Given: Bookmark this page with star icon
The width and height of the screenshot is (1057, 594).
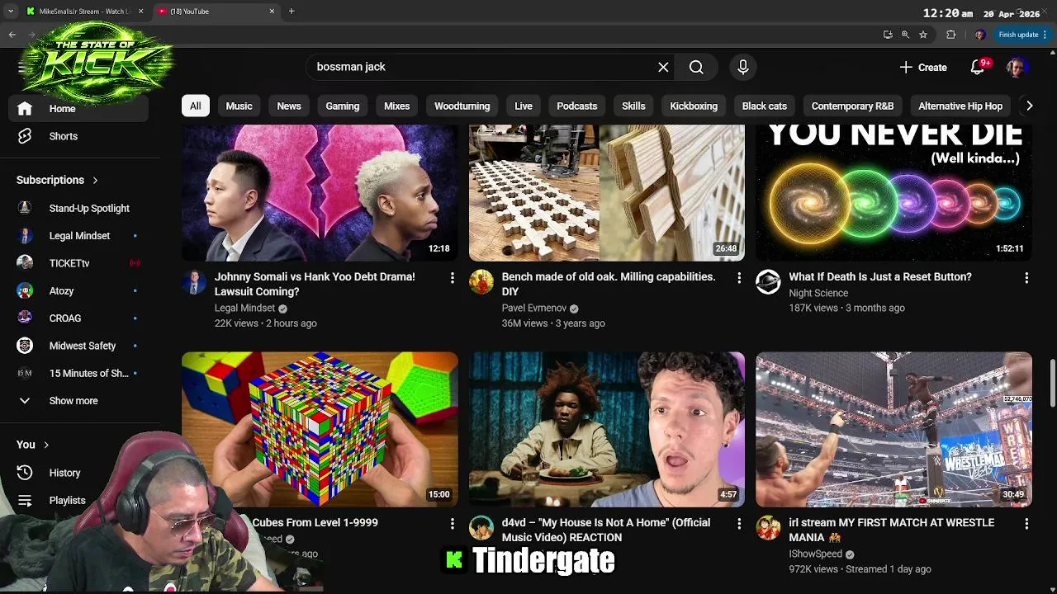Looking at the screenshot, I should tap(923, 35).
